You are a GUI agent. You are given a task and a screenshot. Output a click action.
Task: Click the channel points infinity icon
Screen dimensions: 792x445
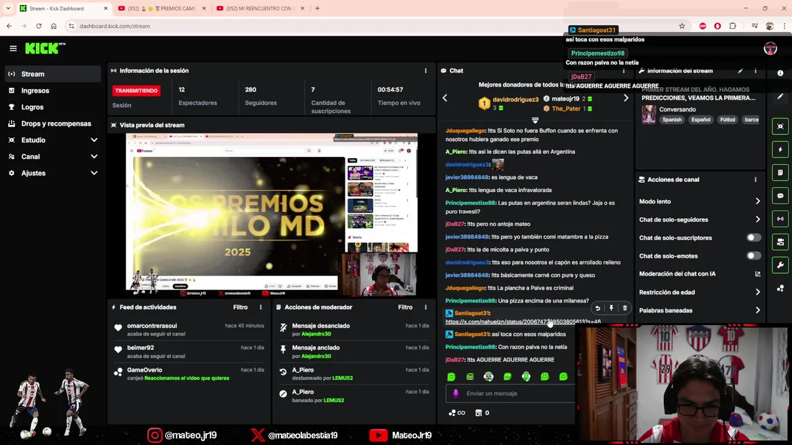(457, 413)
